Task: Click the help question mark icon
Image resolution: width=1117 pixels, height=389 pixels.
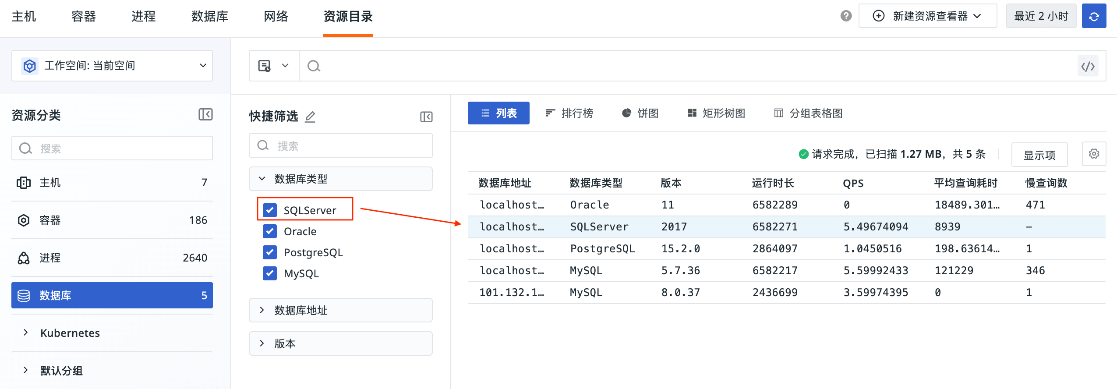Action: click(x=846, y=16)
